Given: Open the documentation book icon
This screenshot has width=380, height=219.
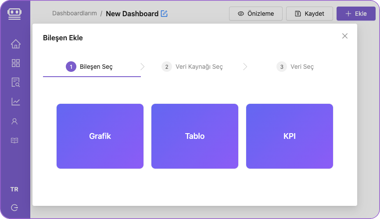Looking at the screenshot, I should pos(14,141).
